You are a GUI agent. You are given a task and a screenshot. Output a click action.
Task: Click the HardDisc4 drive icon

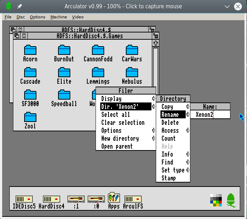[51, 199]
